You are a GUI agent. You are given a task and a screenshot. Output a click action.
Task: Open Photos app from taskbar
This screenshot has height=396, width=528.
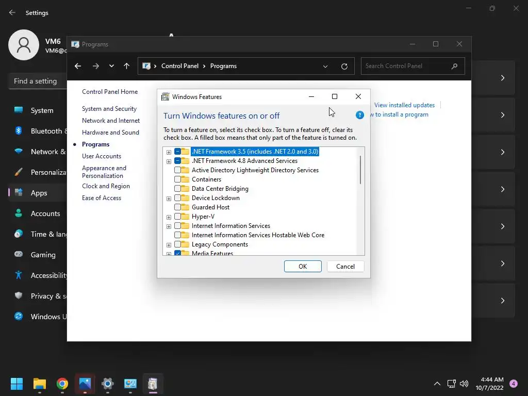coord(85,384)
